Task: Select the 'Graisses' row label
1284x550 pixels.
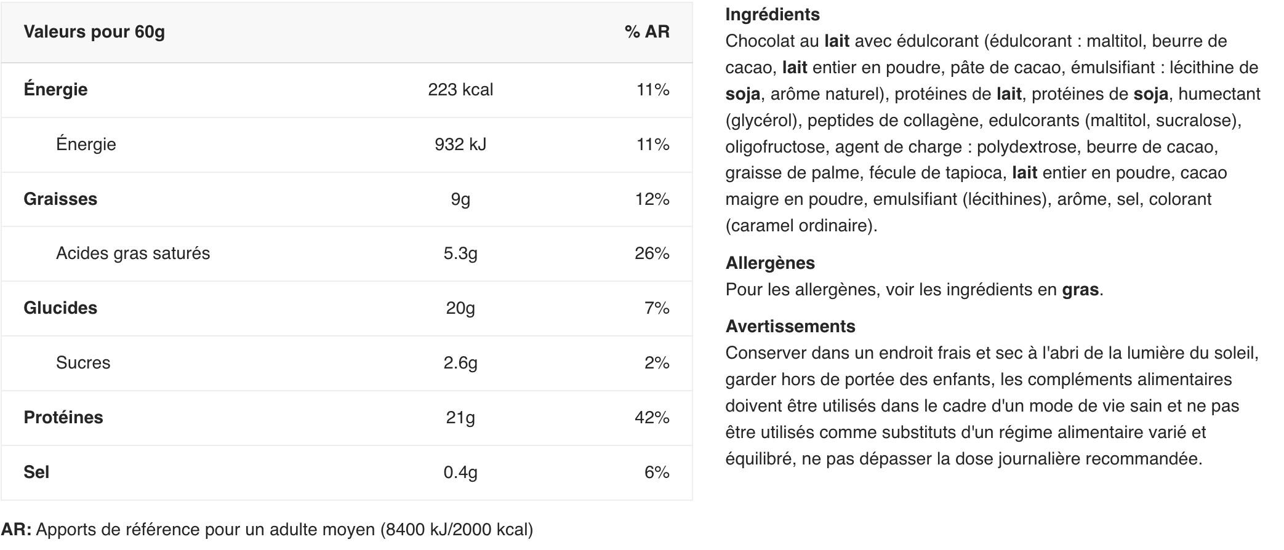Action: (60, 199)
